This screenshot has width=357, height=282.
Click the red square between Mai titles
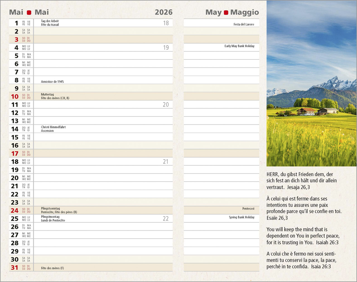tap(29, 13)
